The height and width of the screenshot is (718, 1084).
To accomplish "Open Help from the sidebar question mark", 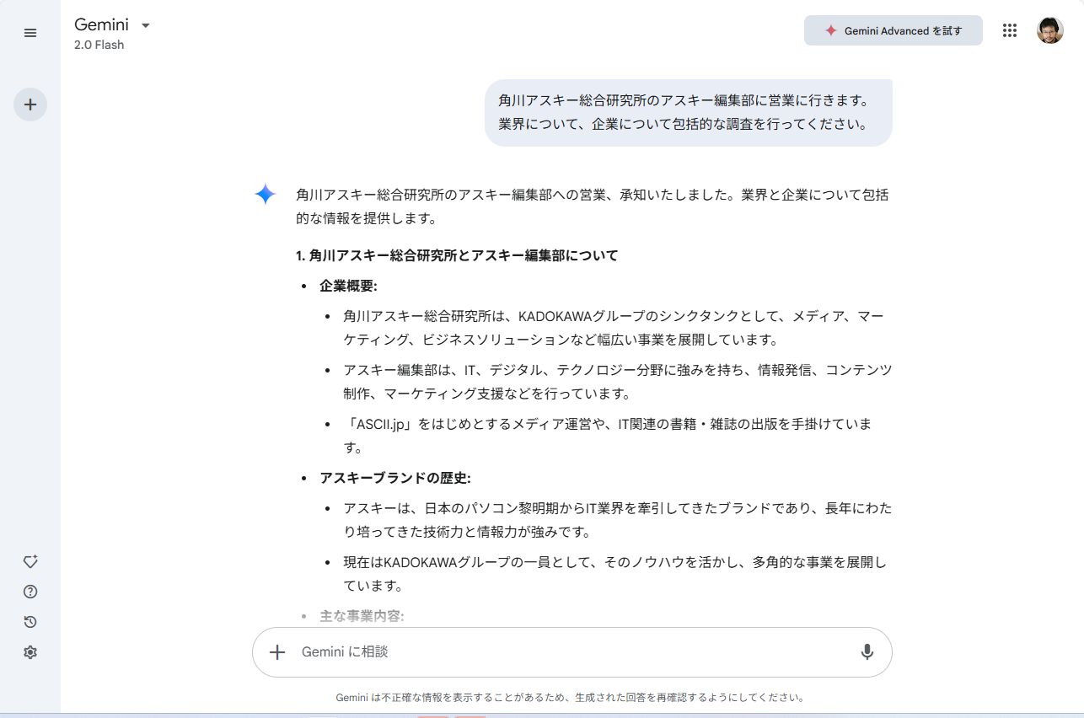I will click(x=30, y=592).
